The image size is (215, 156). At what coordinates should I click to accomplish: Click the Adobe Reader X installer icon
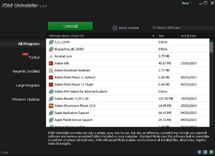pyautogui.click(x=51, y=99)
